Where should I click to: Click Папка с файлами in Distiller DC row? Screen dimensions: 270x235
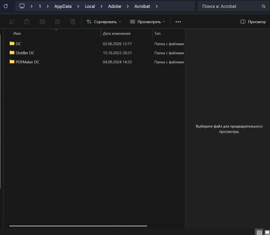[x=169, y=53]
